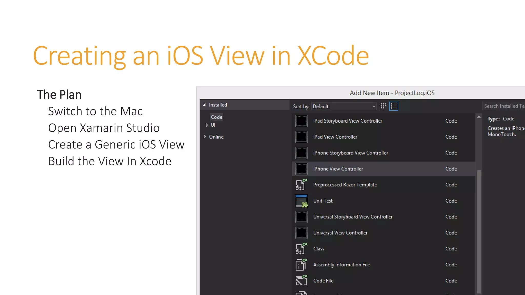Select iPhone Storyboard View Controller name

click(350, 153)
